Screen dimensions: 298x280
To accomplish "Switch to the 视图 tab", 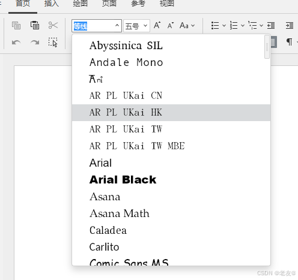I will [x=167, y=4].
